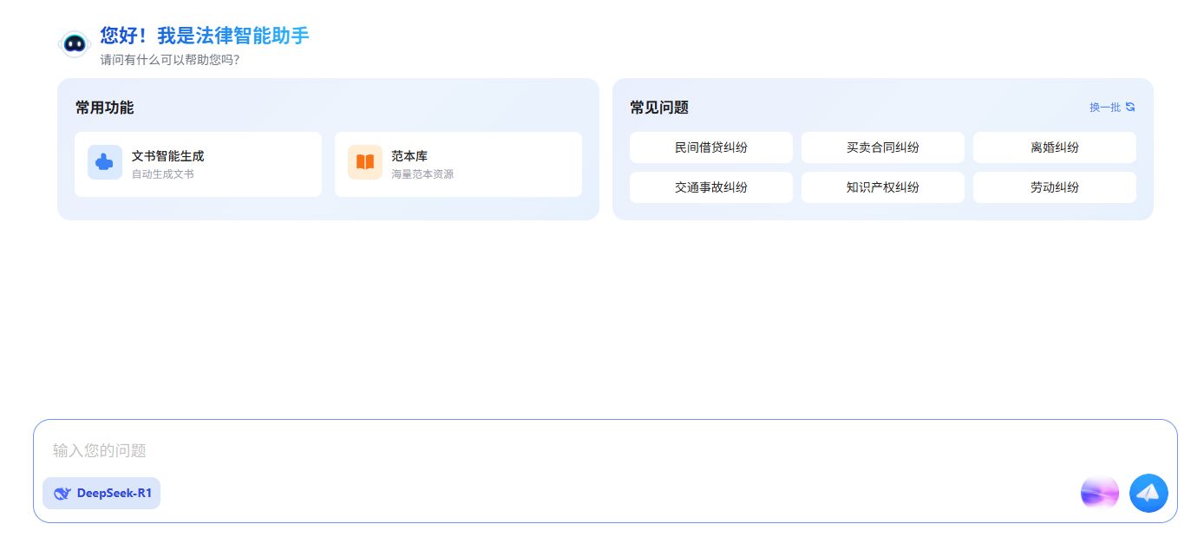The width and height of the screenshot is (1204, 537).
Task: Click the orange book icon for 范本库
Action: pos(365,162)
